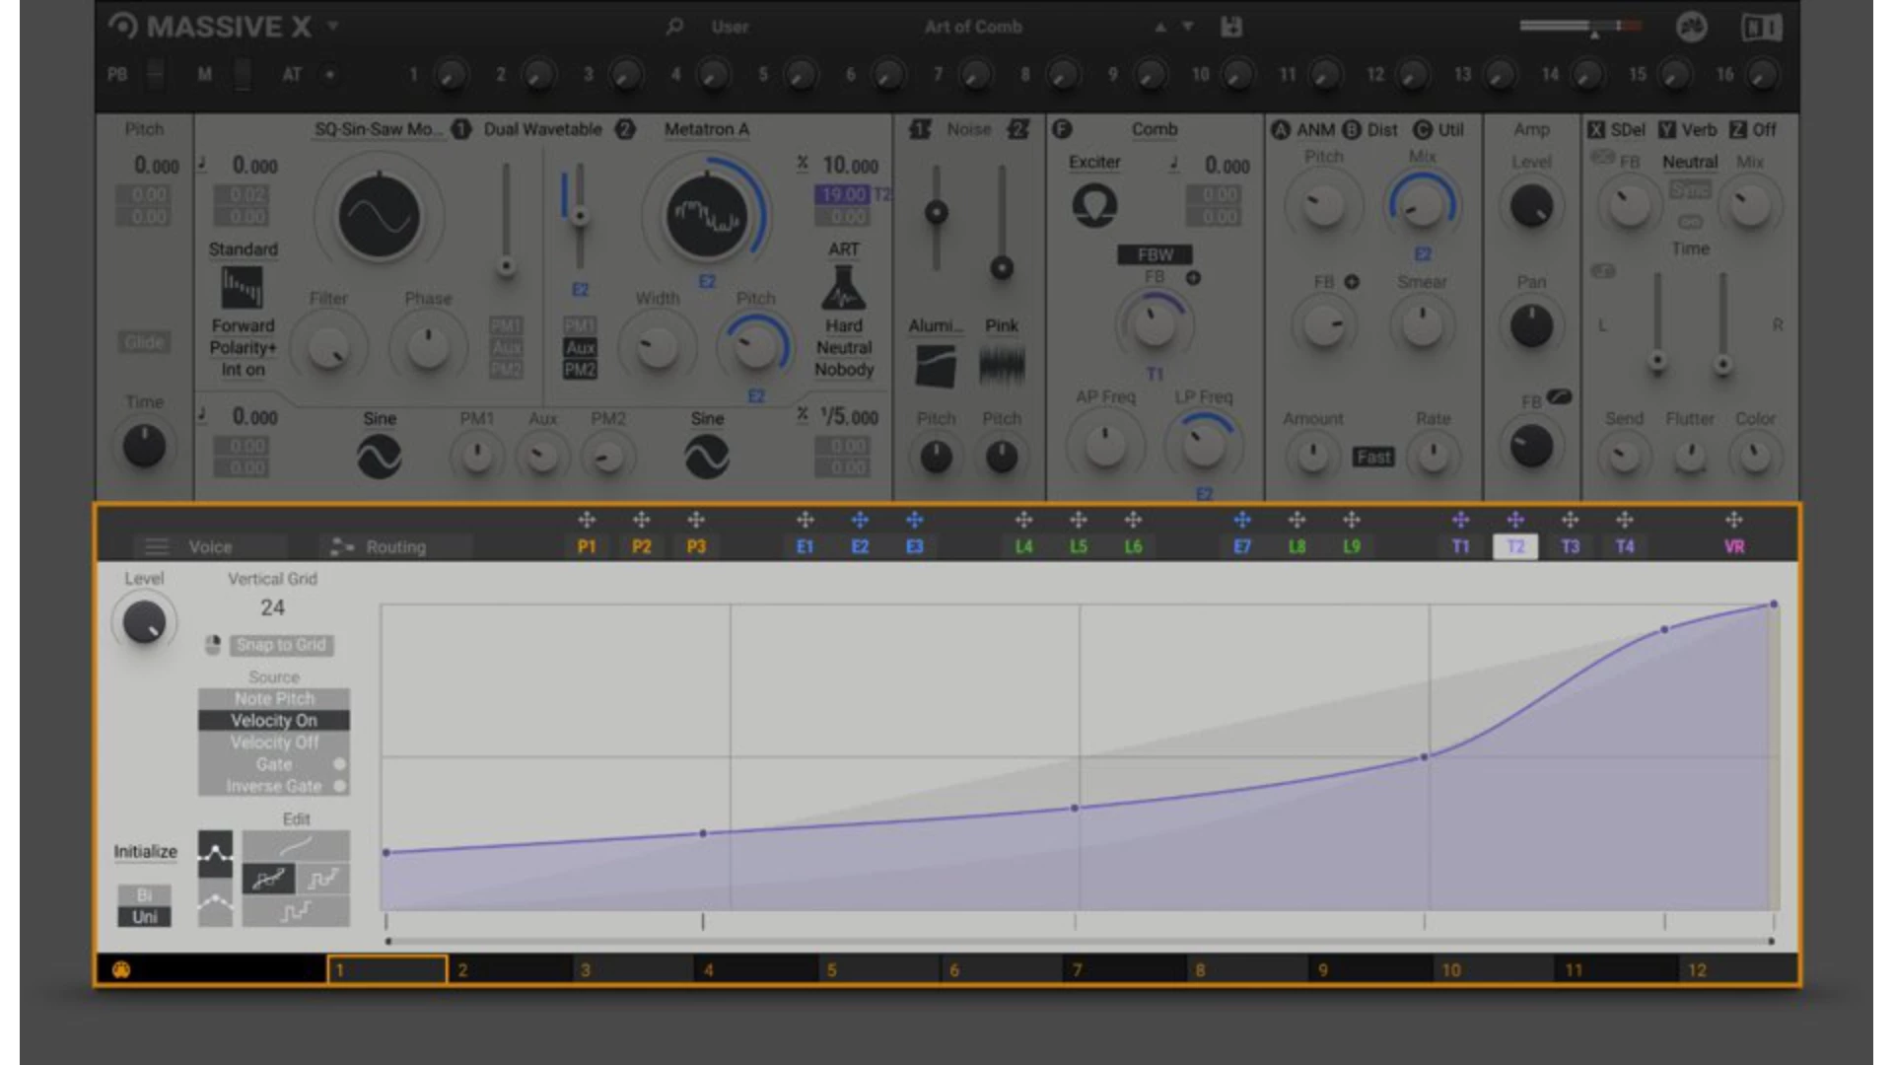Open the VR modulation tab
1893x1065 pixels.
click(1733, 546)
